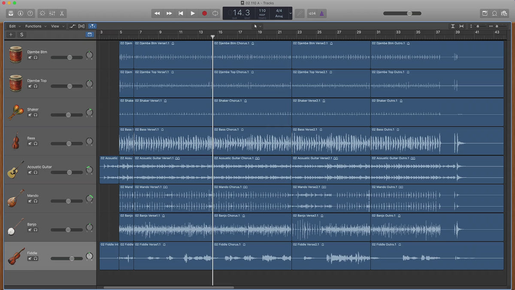Open the Media Browser

click(504, 13)
